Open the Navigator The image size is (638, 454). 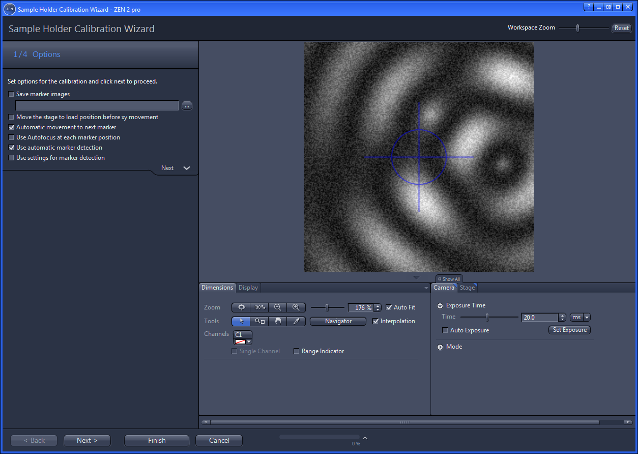click(338, 321)
